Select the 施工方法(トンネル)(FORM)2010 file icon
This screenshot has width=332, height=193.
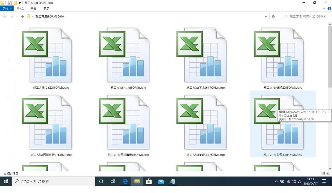[124, 55]
